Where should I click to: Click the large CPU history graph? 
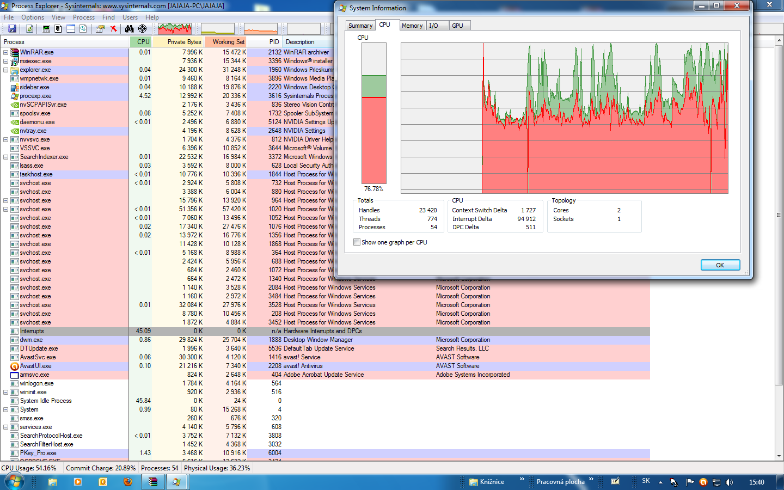tap(565, 118)
